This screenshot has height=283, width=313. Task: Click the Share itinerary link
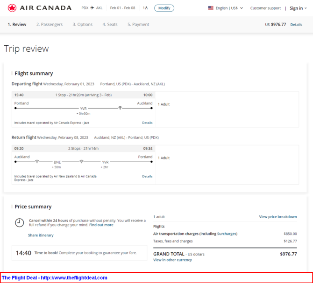[41, 235]
